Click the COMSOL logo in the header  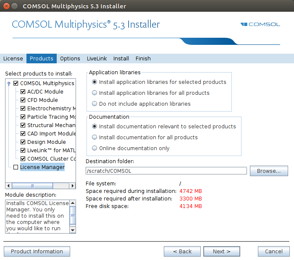(x=260, y=24)
